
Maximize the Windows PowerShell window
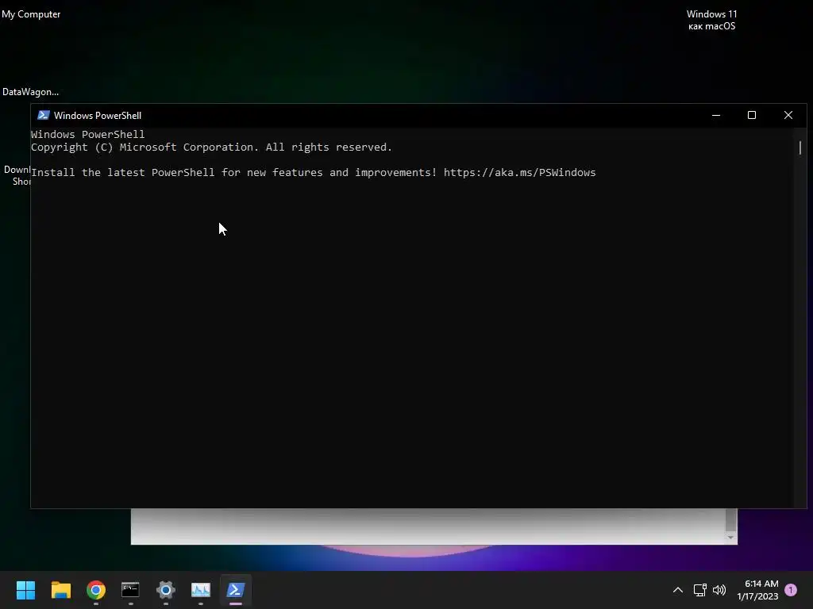click(752, 115)
